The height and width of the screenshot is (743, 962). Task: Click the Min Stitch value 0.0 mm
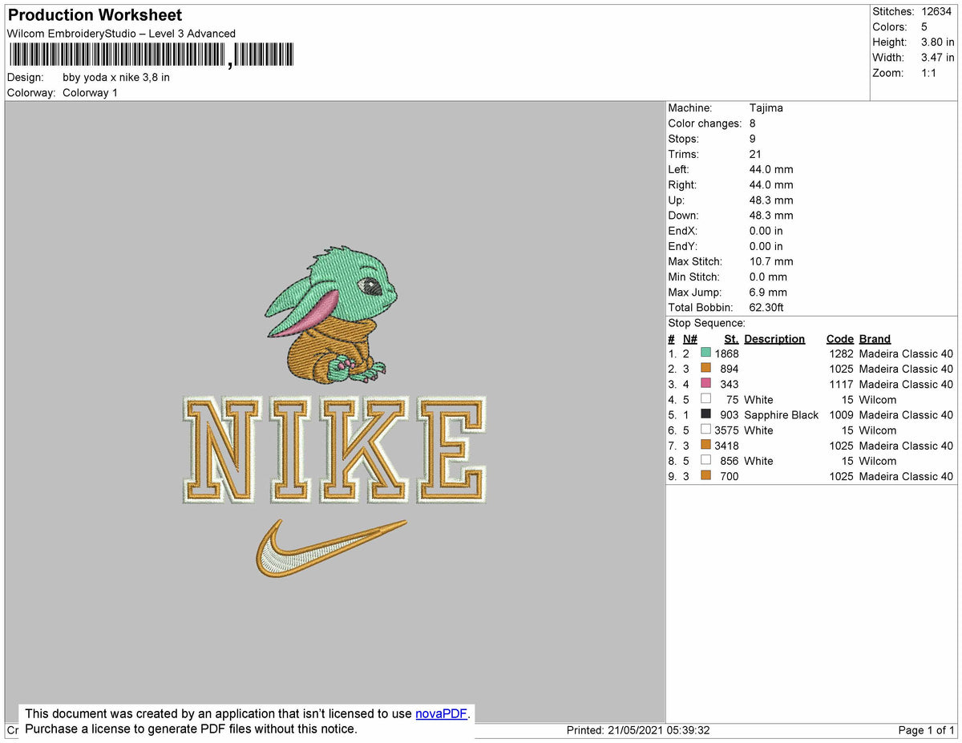click(x=768, y=277)
